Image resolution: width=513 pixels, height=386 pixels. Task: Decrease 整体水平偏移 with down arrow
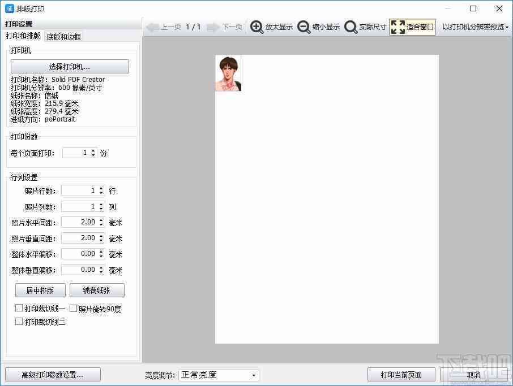[x=101, y=256]
